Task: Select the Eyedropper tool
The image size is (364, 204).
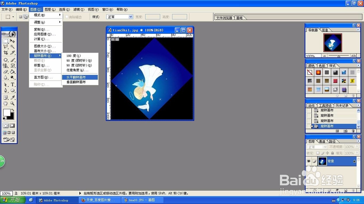Action: (12, 98)
